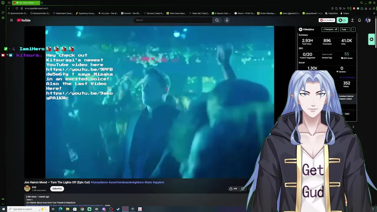Open Steam from the taskbar

118,209
